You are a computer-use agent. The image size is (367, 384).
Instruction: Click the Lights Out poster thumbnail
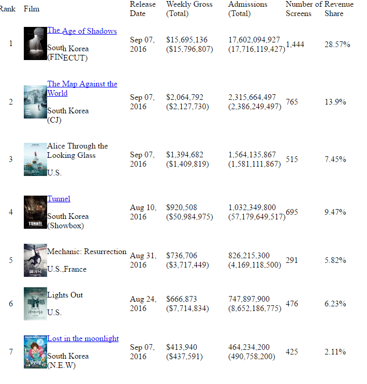point(35,304)
